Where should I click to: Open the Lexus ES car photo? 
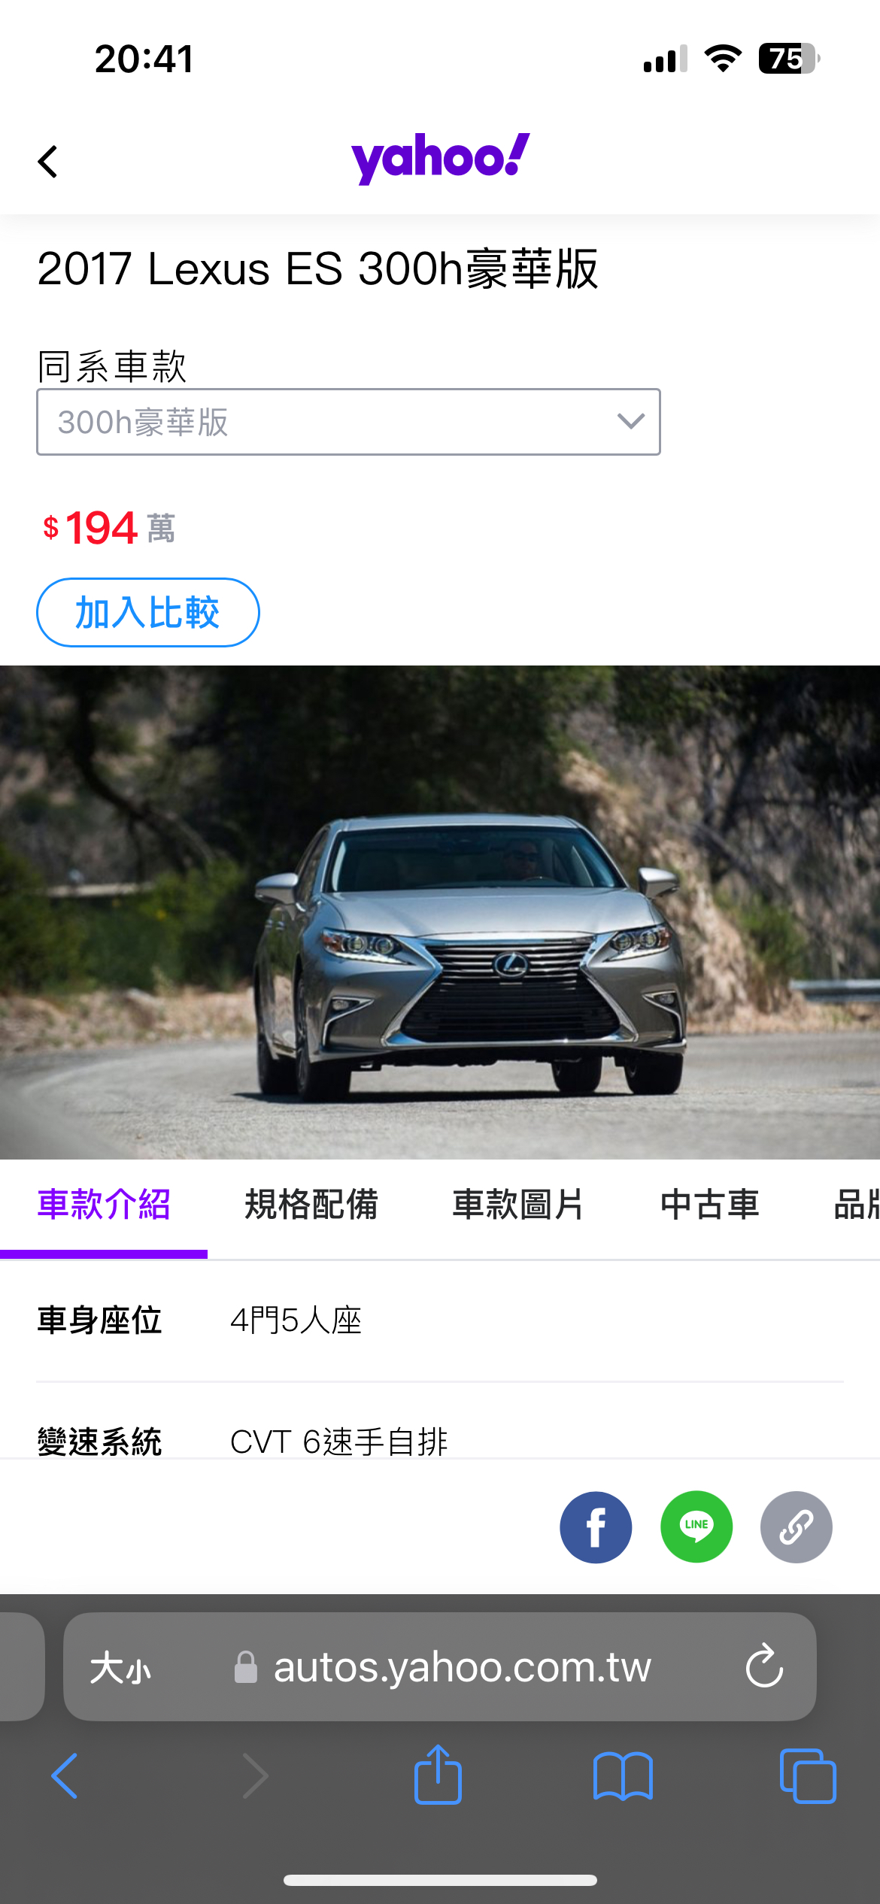tap(440, 912)
